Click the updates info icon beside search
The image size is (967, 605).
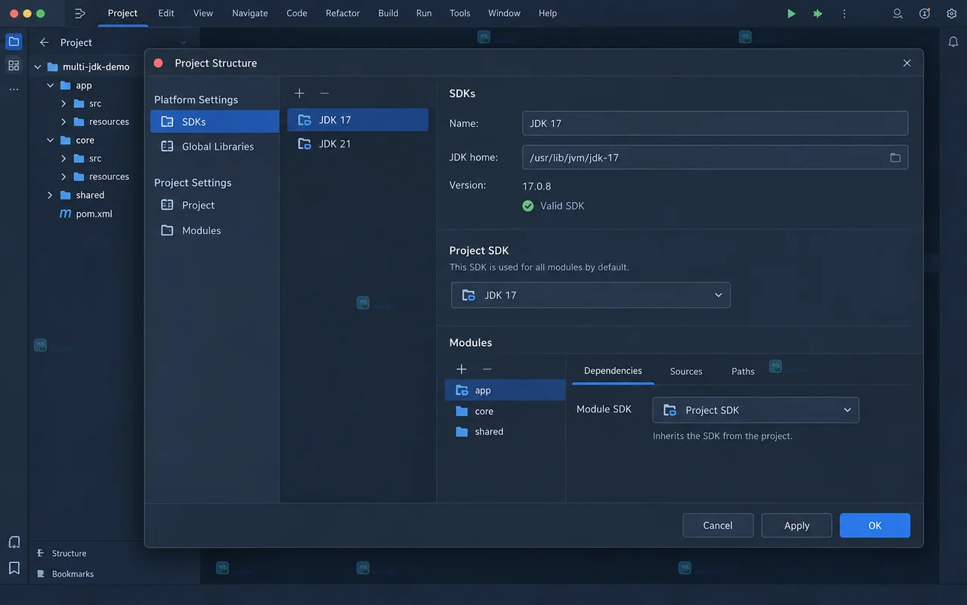pyautogui.click(x=925, y=14)
